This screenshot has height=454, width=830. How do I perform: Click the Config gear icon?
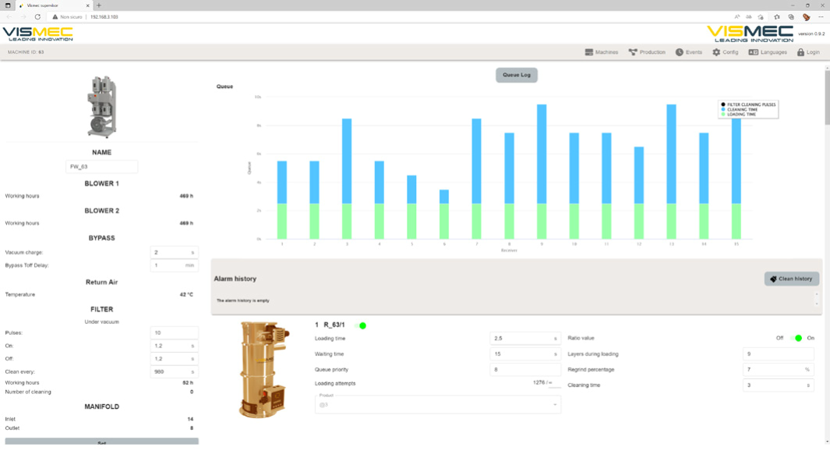pyautogui.click(x=716, y=52)
